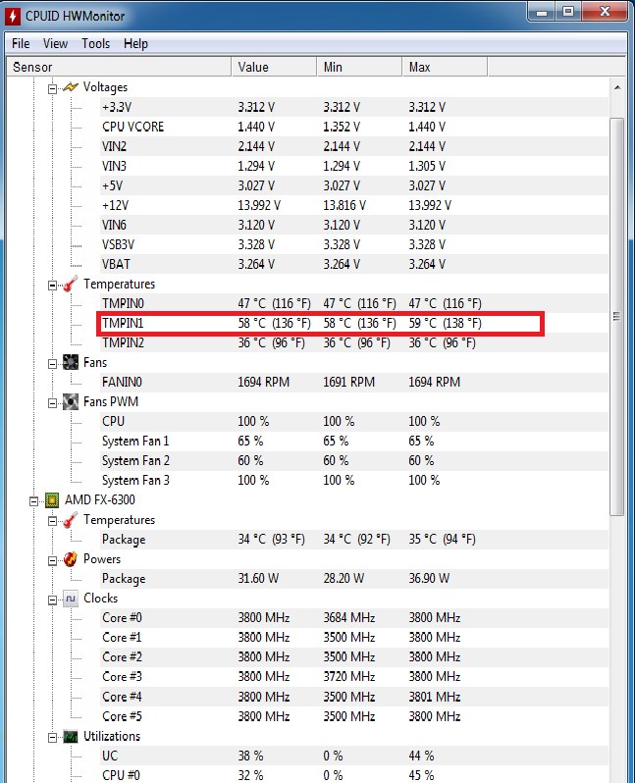Click the Fans category fan icon
Screen dimensions: 635x783
tap(71, 362)
